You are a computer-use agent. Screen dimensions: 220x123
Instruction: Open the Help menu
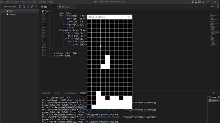point(51,2)
